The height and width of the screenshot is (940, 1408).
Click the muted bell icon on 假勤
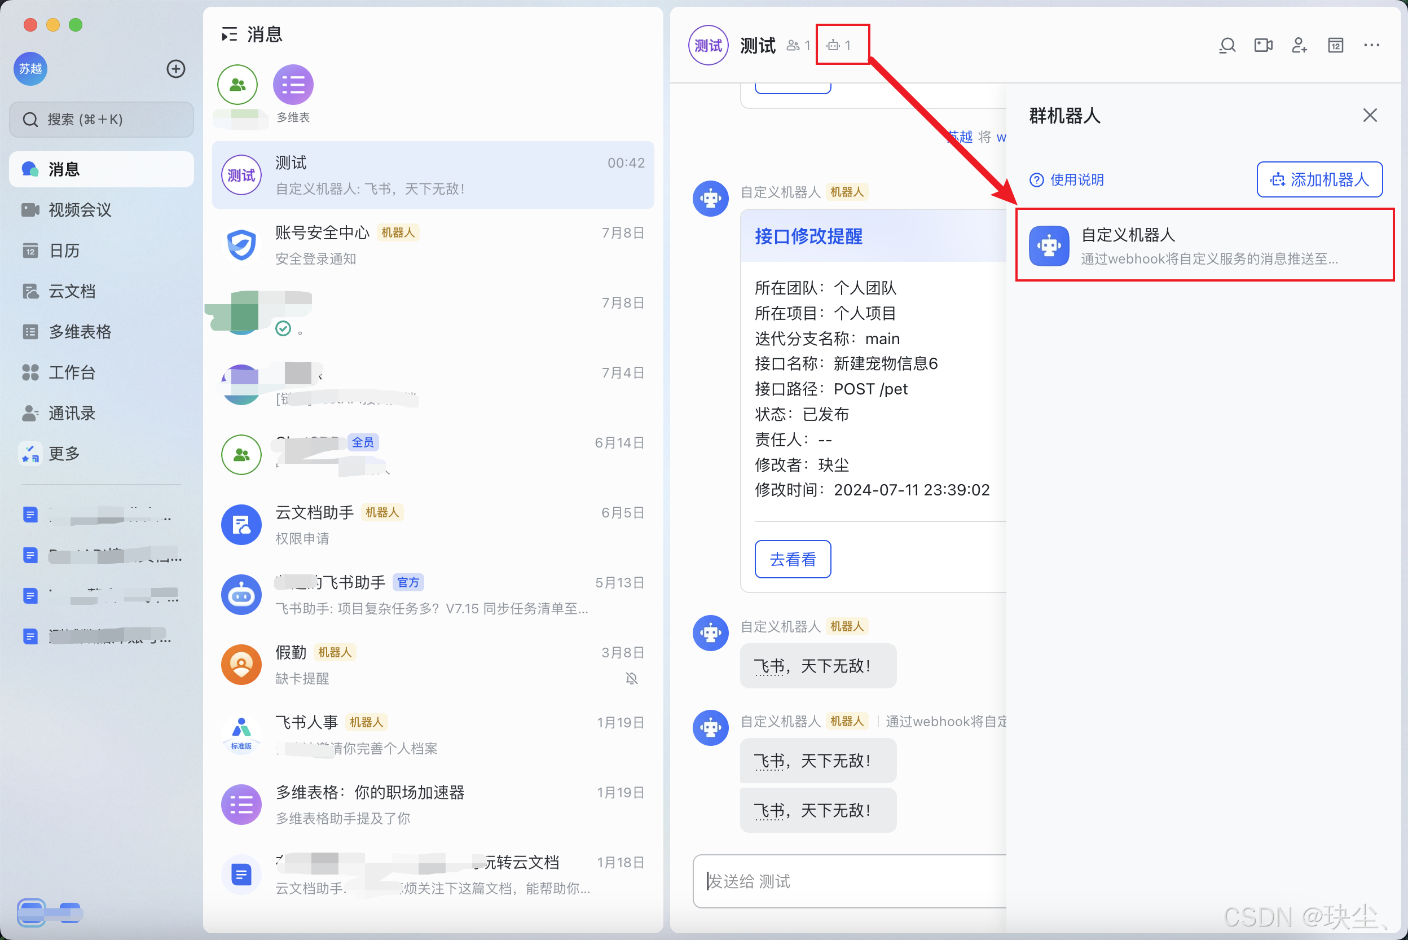[x=632, y=679]
